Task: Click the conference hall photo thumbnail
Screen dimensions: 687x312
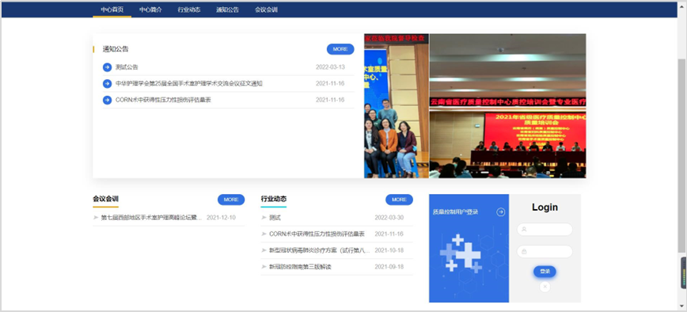Action: [x=507, y=106]
